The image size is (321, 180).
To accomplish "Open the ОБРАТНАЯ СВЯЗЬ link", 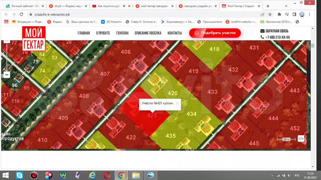I will (x=277, y=31).
